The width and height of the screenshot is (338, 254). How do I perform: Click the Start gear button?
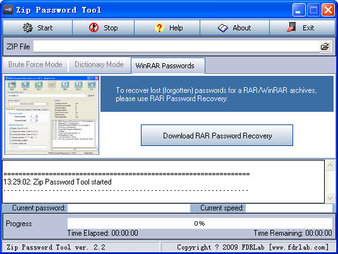[37, 28]
